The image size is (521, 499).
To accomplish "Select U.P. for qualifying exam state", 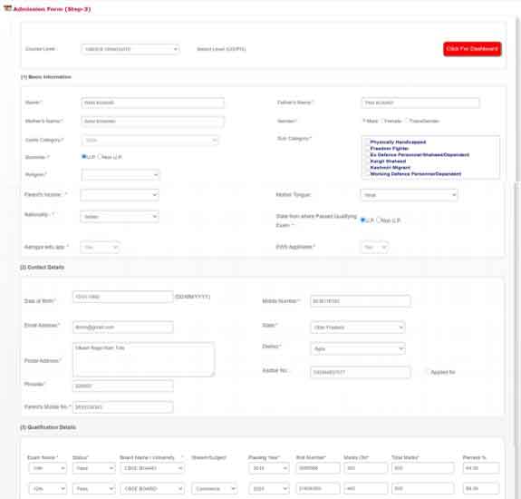I will (x=362, y=220).
